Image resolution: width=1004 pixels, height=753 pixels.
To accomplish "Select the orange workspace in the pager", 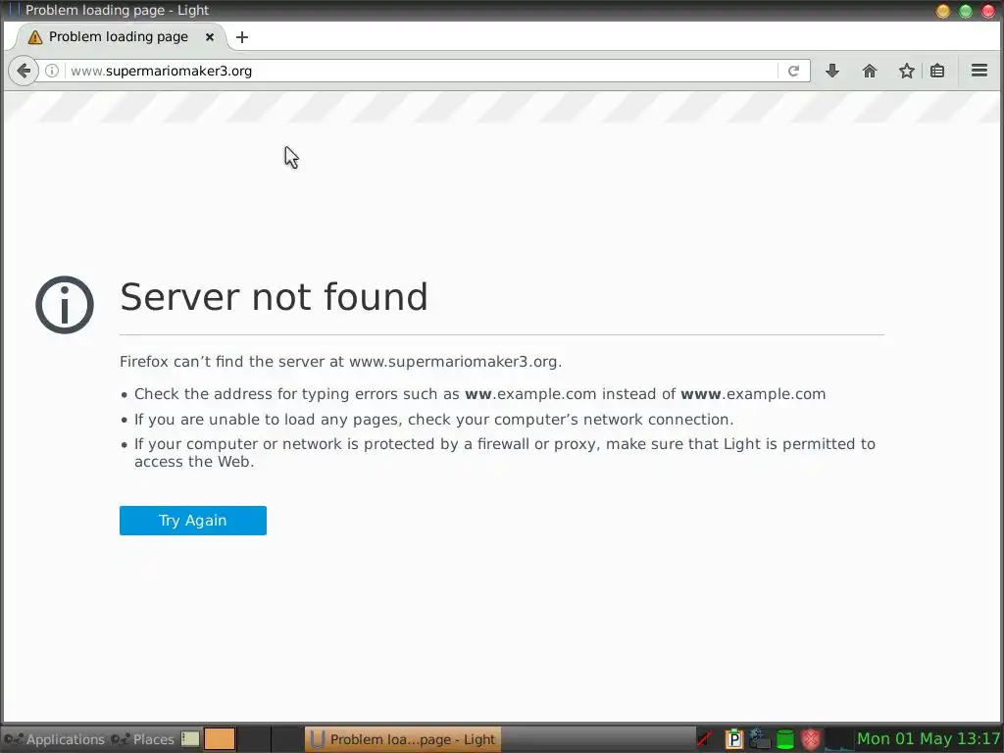I will (x=220, y=739).
